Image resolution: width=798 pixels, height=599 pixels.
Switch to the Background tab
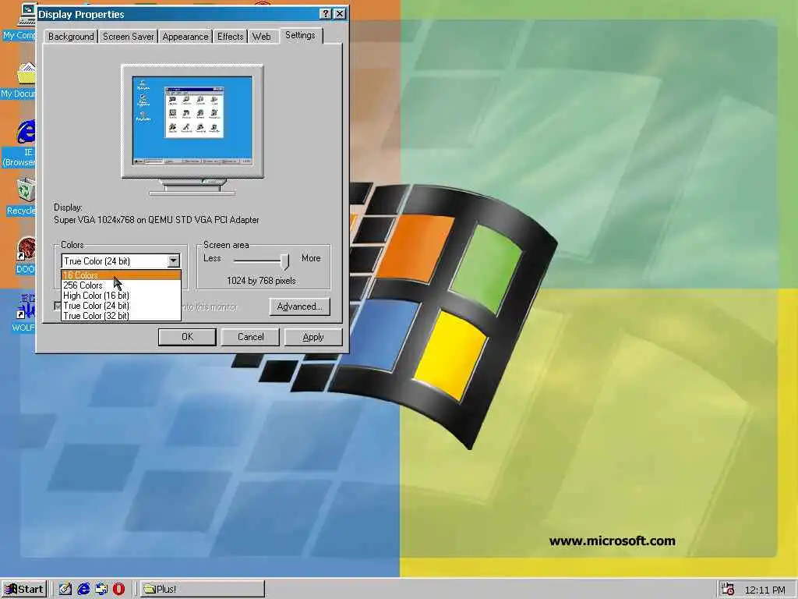point(71,37)
